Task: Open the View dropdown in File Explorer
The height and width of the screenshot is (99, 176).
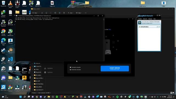Action: (79, 13)
